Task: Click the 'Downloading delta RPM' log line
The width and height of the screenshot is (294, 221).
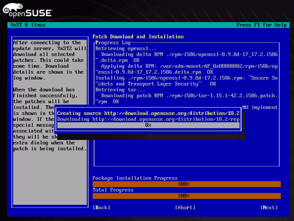Action: 189,55
